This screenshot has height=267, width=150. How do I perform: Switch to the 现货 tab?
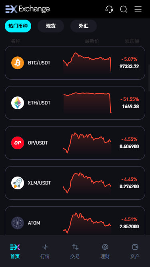[51, 26]
